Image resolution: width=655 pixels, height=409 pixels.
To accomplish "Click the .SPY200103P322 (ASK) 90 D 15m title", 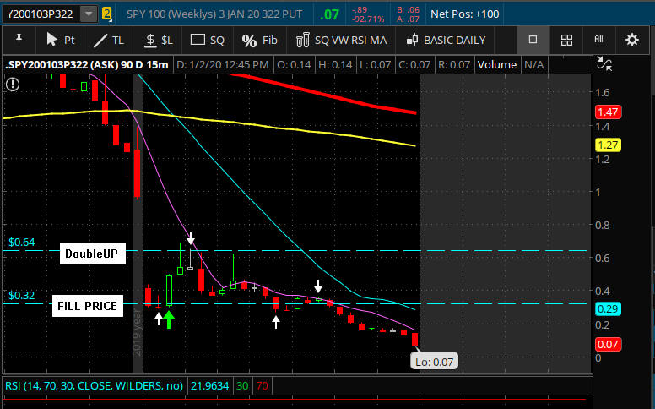I will pos(87,65).
